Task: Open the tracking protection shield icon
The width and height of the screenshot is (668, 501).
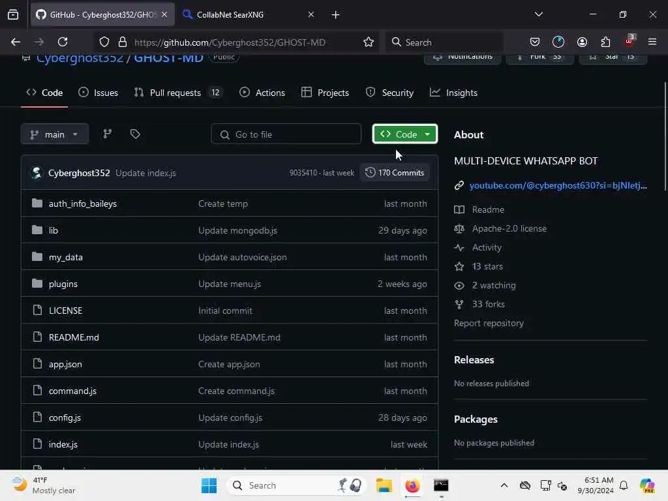Action: click(x=104, y=42)
